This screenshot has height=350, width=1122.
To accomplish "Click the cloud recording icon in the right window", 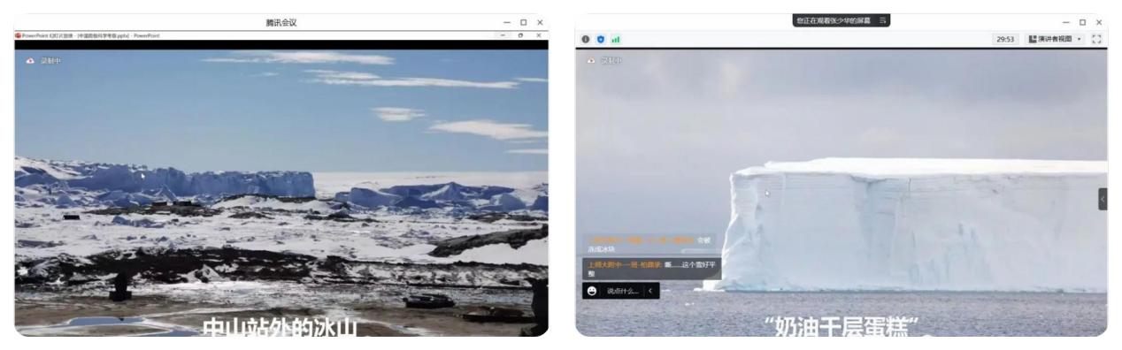I will [591, 60].
